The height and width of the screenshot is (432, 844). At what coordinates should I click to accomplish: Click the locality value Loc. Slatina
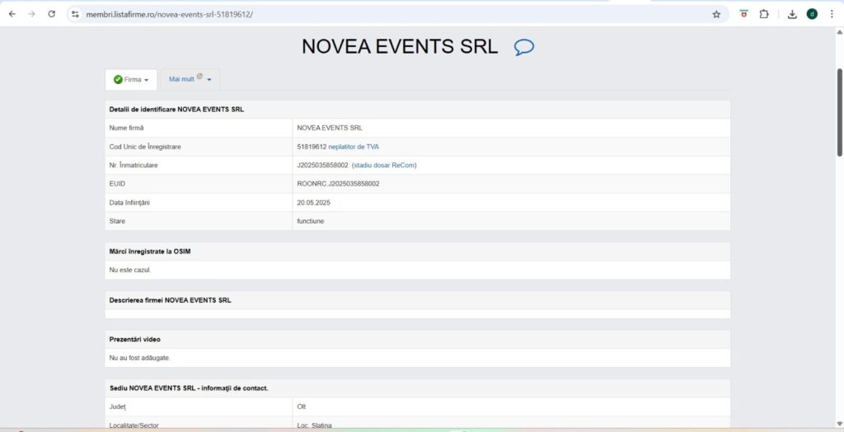pos(314,425)
